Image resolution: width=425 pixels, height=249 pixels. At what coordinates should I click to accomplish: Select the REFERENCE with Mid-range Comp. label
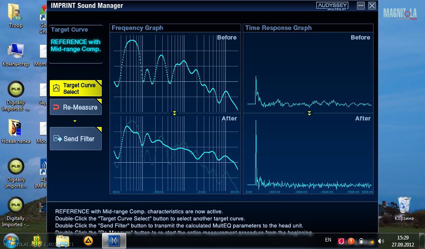[x=76, y=45]
